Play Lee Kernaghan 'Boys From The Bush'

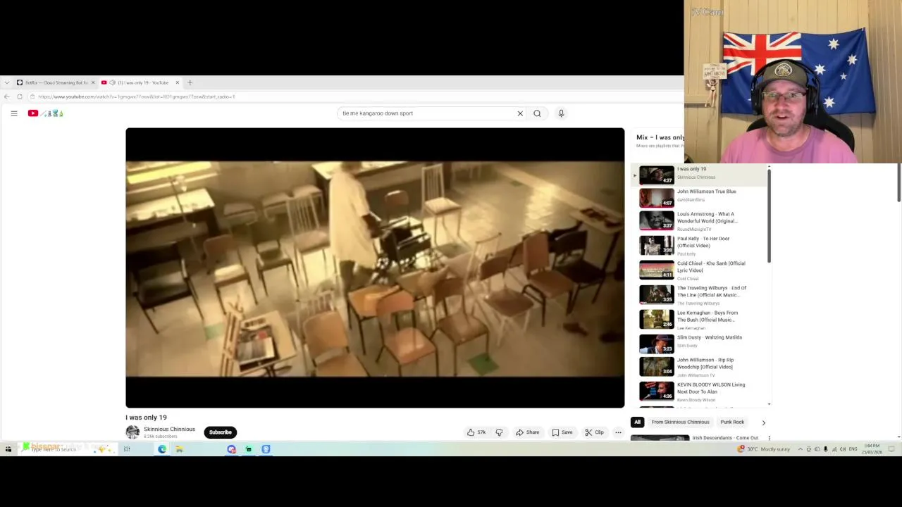(x=698, y=320)
